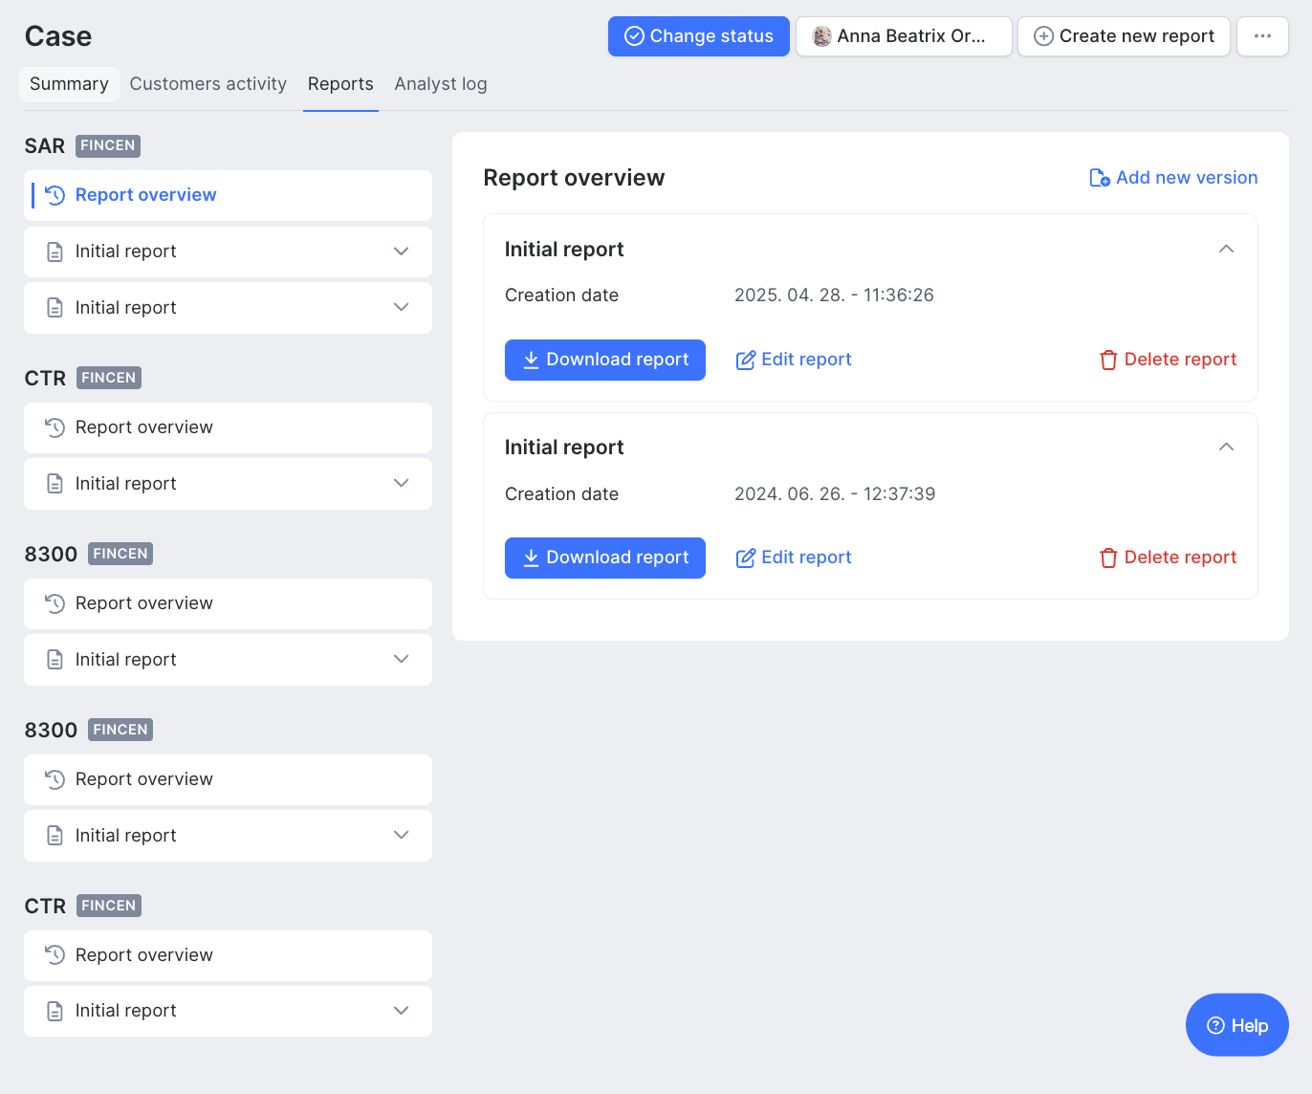Viewport: 1312px width, 1094px height.
Task: Delete the 2024. 06. 26. report
Action: point(1168,558)
